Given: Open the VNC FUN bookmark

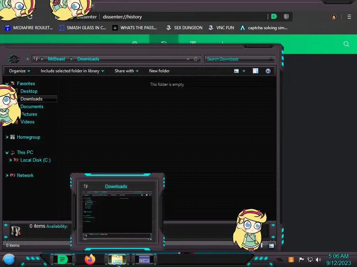Looking at the screenshot, I should pyautogui.click(x=221, y=28).
